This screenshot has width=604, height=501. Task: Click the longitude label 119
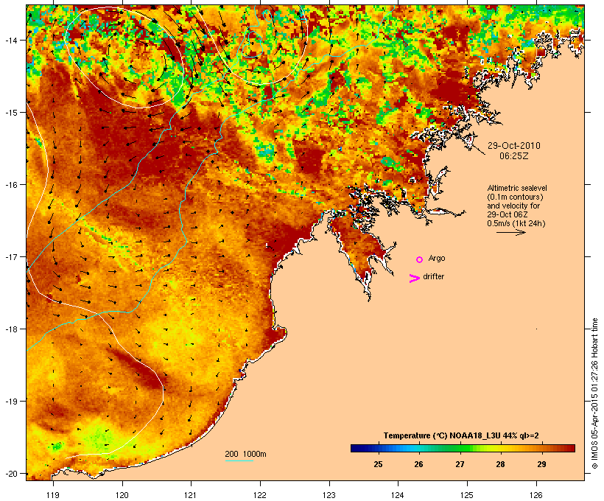pyautogui.click(x=53, y=495)
